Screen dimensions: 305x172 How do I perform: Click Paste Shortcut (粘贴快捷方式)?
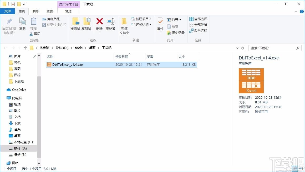[x=54, y=25]
